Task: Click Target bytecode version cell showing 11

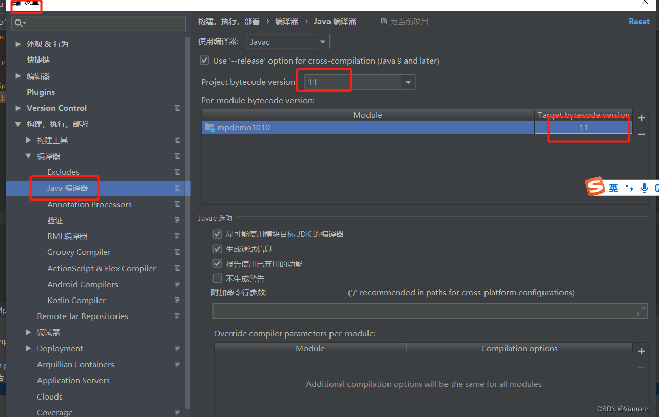Action: pos(583,127)
